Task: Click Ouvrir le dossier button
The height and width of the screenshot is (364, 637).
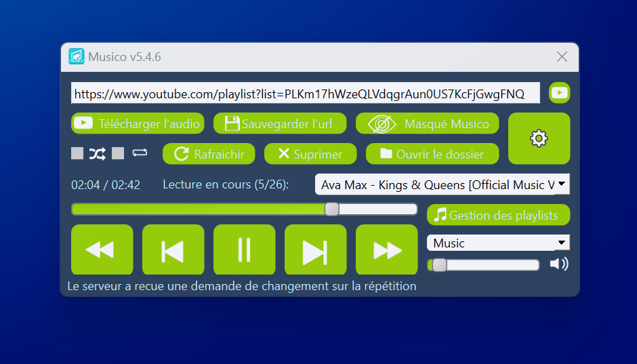Action: pos(432,154)
